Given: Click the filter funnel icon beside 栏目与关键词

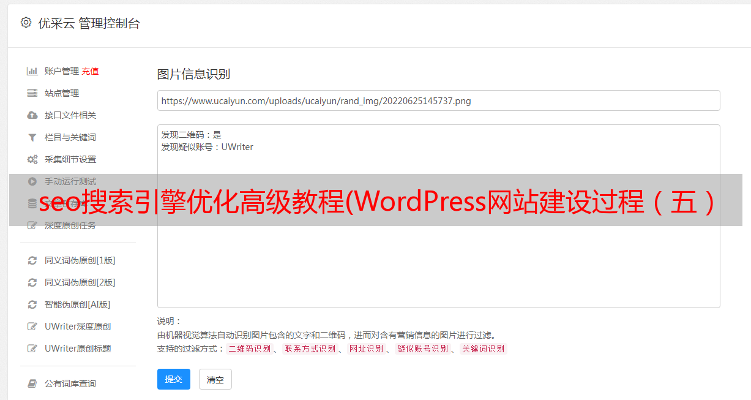Looking at the screenshot, I should (x=32, y=137).
